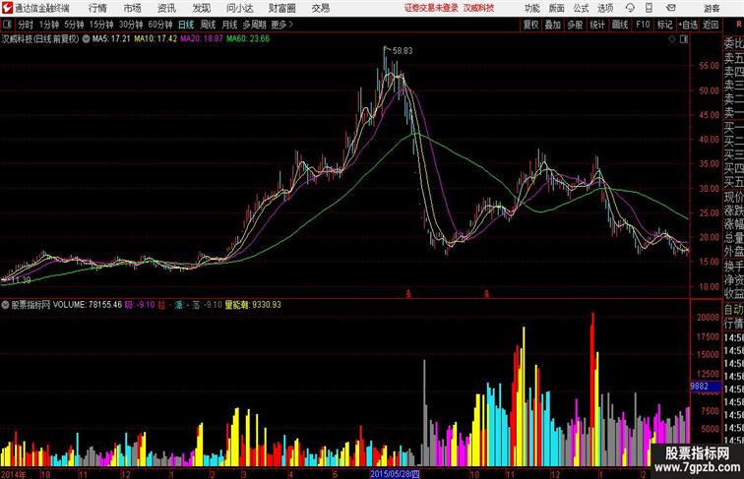Click the 汉威科技 red stock name link

(478, 8)
